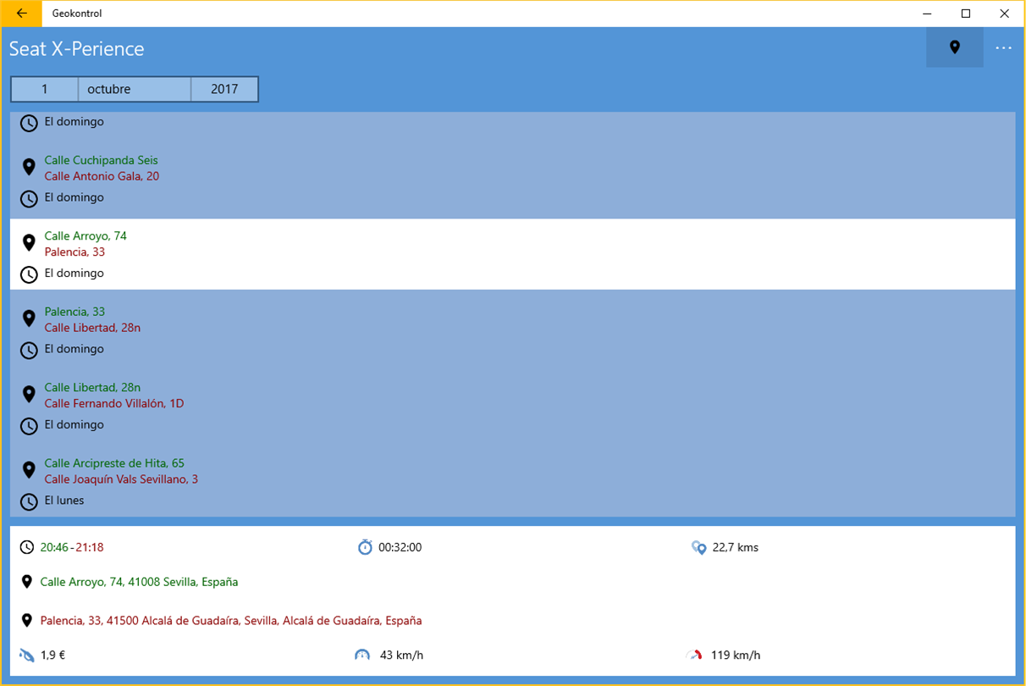
Task: Change the day field showing 1
Action: [45, 89]
